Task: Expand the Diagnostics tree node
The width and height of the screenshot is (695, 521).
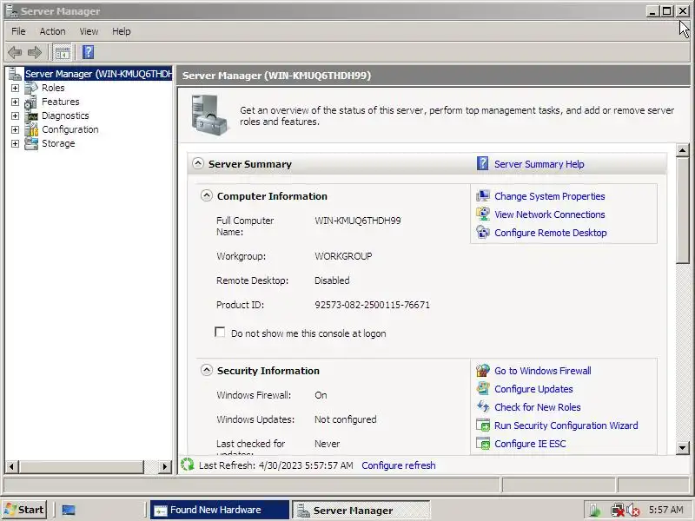Action: click(15, 116)
